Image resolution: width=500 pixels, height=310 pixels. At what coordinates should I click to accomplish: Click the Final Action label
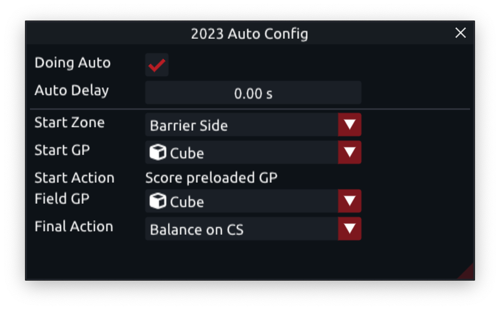click(74, 226)
